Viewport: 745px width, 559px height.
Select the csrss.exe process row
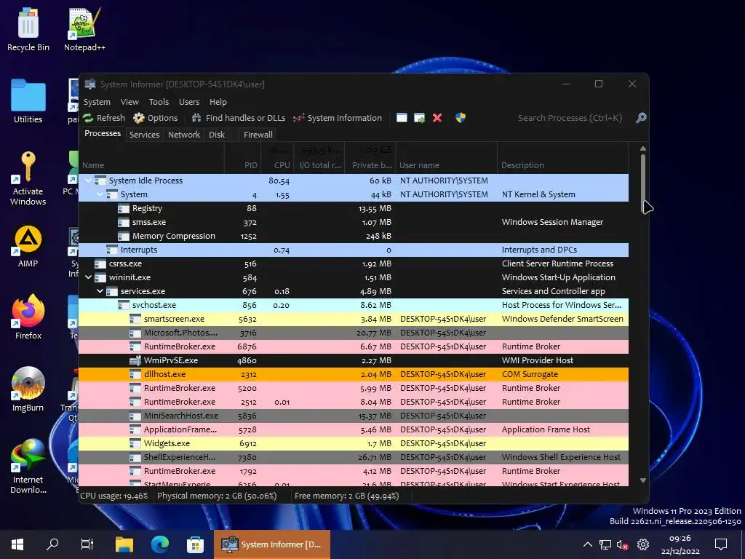click(354, 263)
